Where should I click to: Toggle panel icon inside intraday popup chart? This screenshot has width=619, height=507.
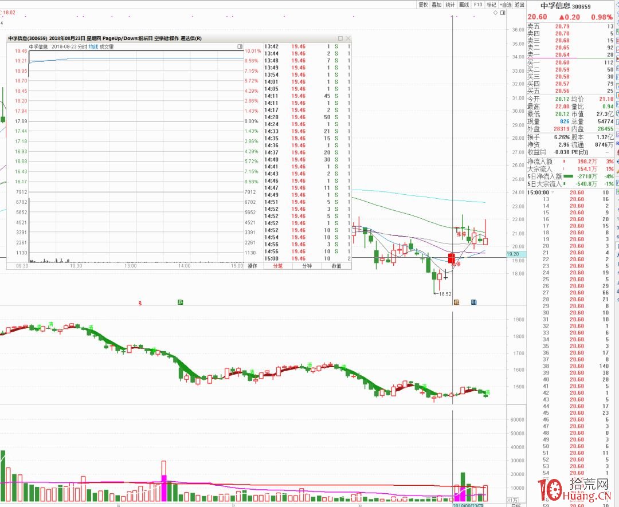240,46
